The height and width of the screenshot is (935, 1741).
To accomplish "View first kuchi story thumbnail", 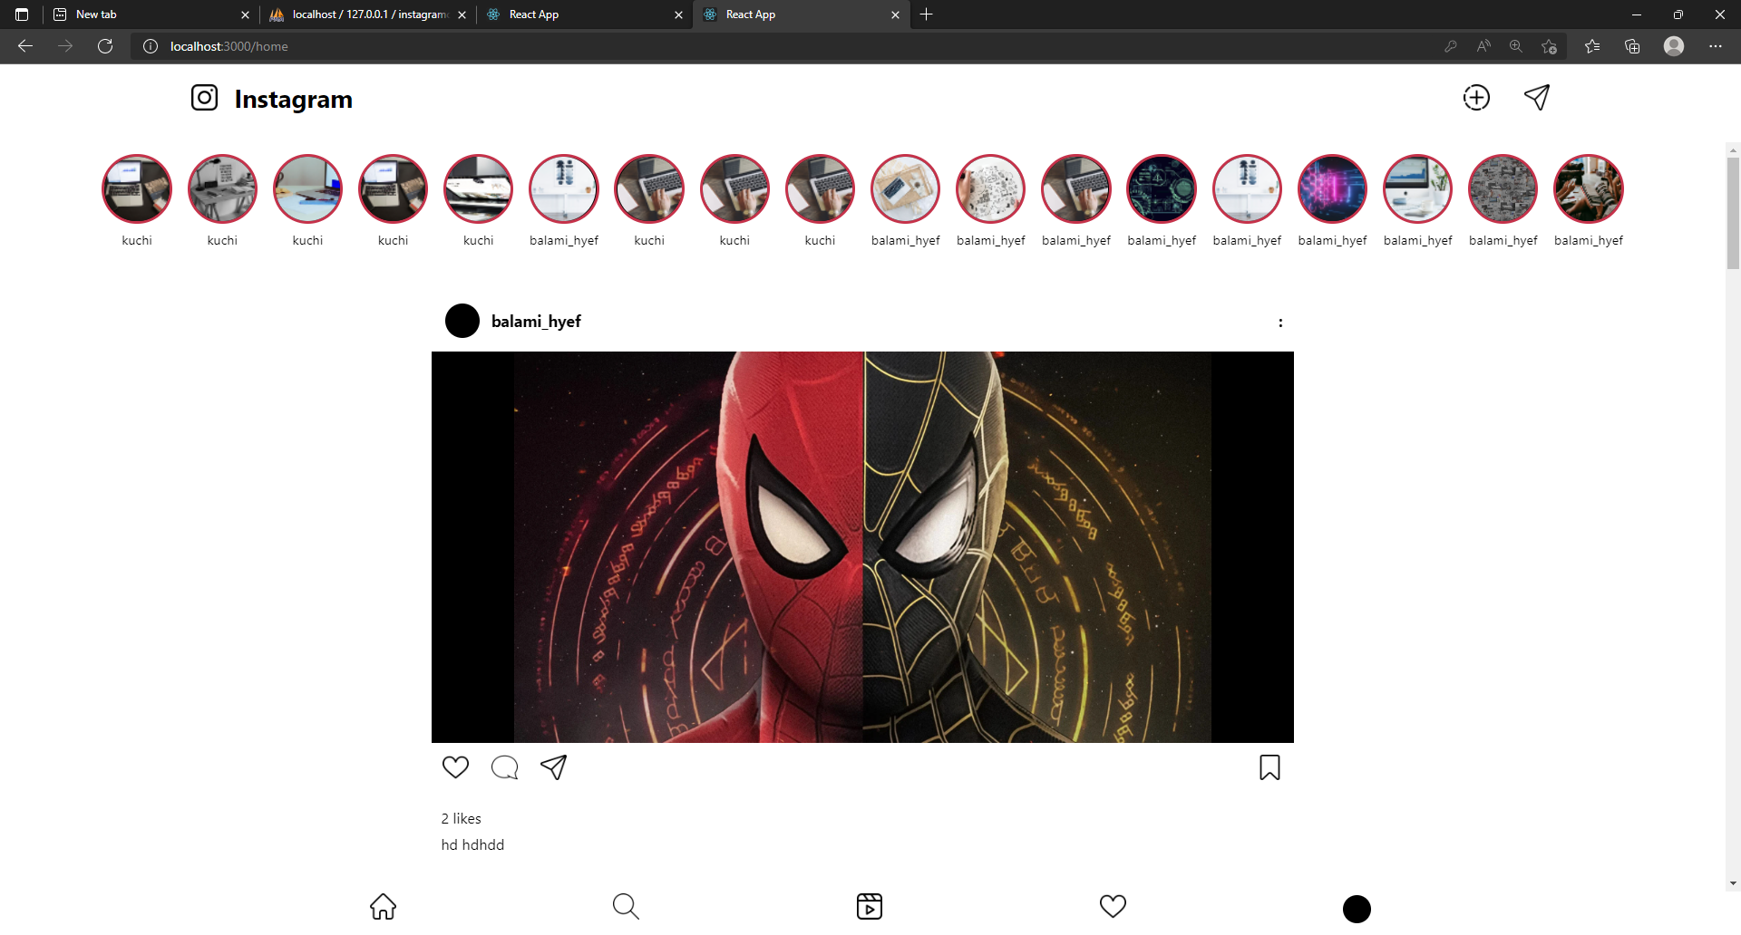I will click(137, 188).
